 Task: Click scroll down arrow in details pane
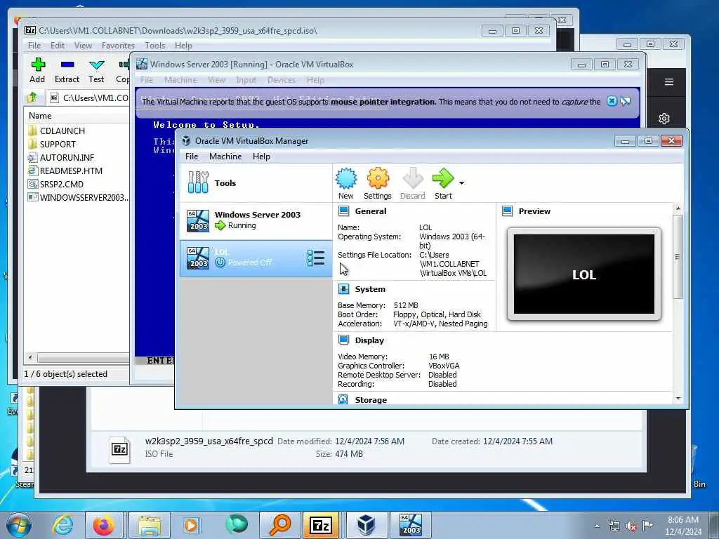point(678,399)
